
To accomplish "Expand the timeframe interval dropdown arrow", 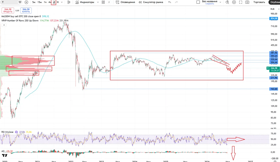I will [x=62, y=2].
